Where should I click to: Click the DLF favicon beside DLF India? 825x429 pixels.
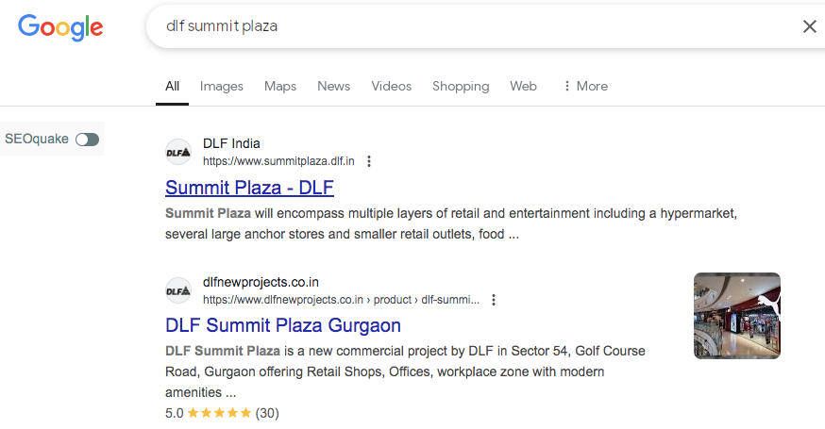[178, 153]
